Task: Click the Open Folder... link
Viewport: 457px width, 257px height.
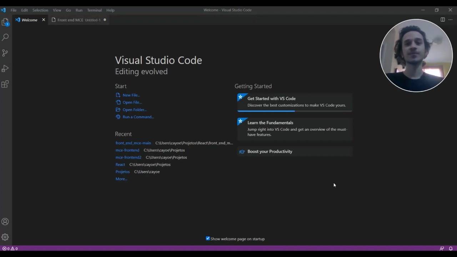Action: pyautogui.click(x=134, y=110)
